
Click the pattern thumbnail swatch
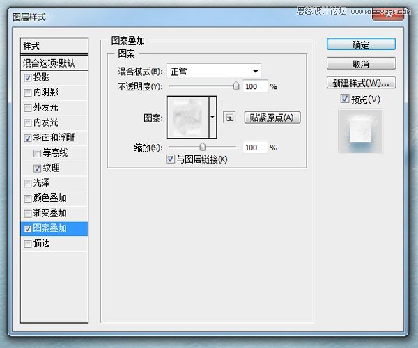point(188,117)
